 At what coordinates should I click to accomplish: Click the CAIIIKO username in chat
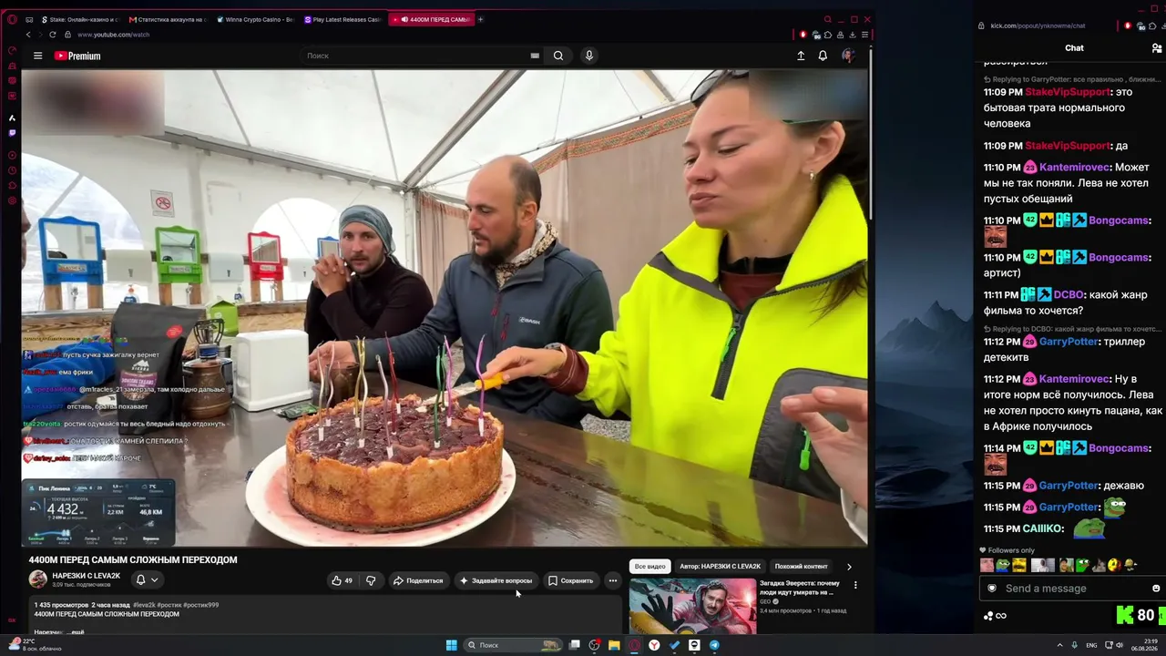point(1041,529)
